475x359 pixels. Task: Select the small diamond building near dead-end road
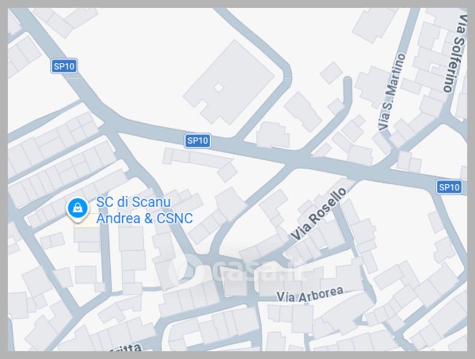331,72
